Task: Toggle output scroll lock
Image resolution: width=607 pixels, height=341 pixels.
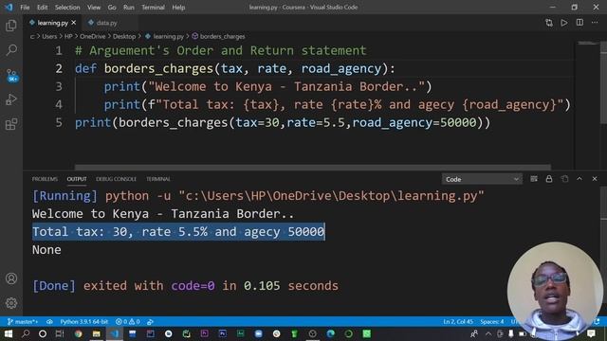Action: pyautogui.click(x=549, y=179)
